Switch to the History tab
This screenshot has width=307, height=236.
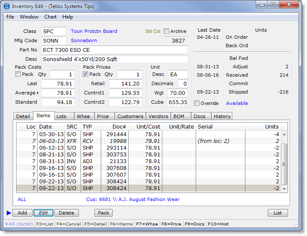pyautogui.click(x=222, y=116)
